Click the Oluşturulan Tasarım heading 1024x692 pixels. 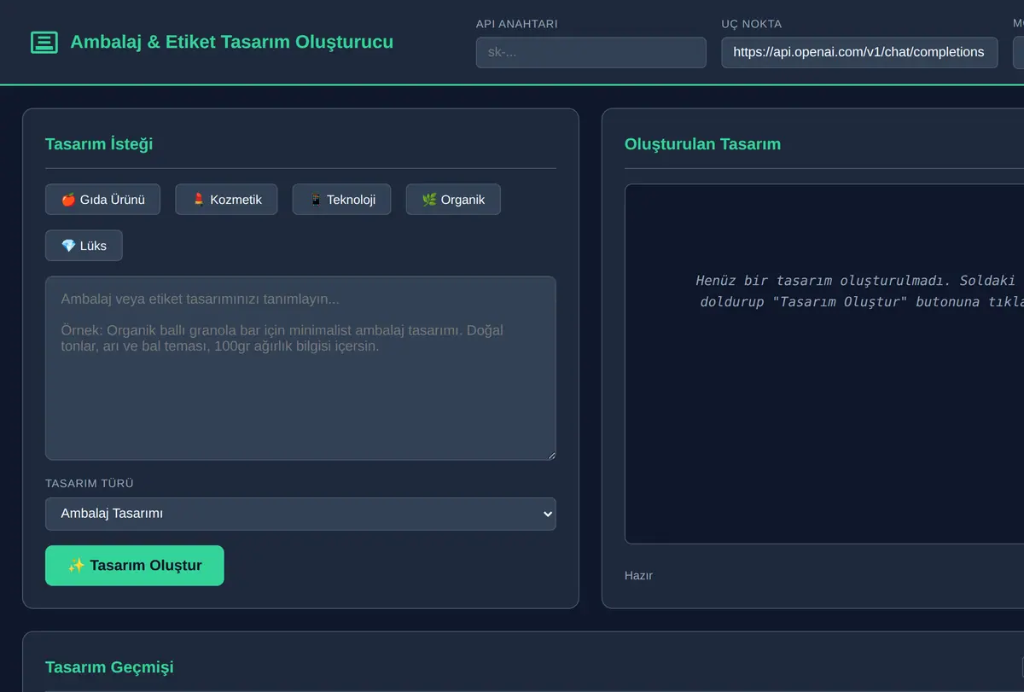[x=702, y=143]
